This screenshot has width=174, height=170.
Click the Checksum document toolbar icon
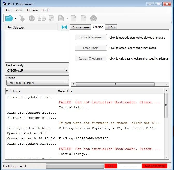click(51, 18)
